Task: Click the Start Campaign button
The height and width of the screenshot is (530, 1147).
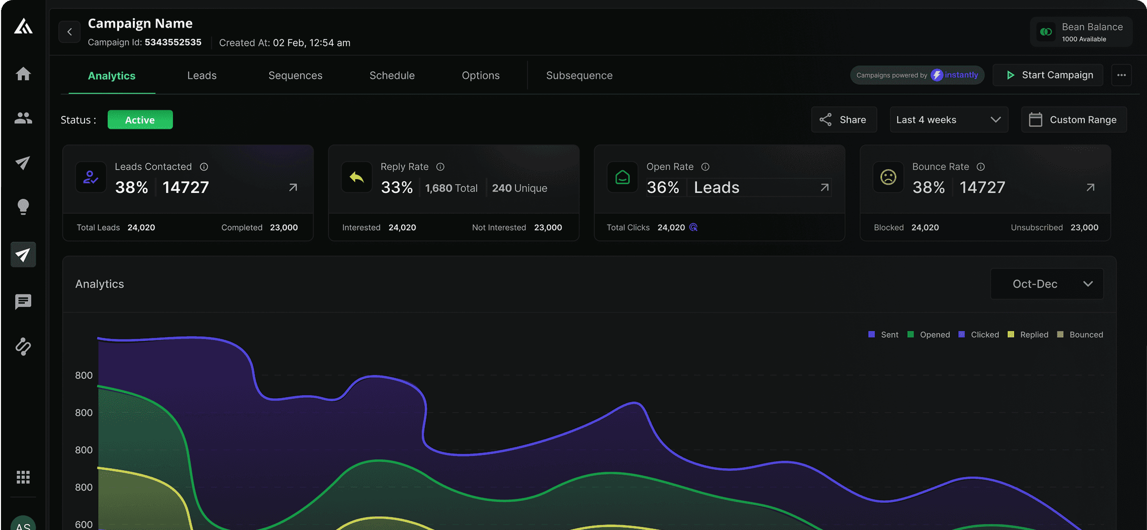Action: click(x=1048, y=75)
